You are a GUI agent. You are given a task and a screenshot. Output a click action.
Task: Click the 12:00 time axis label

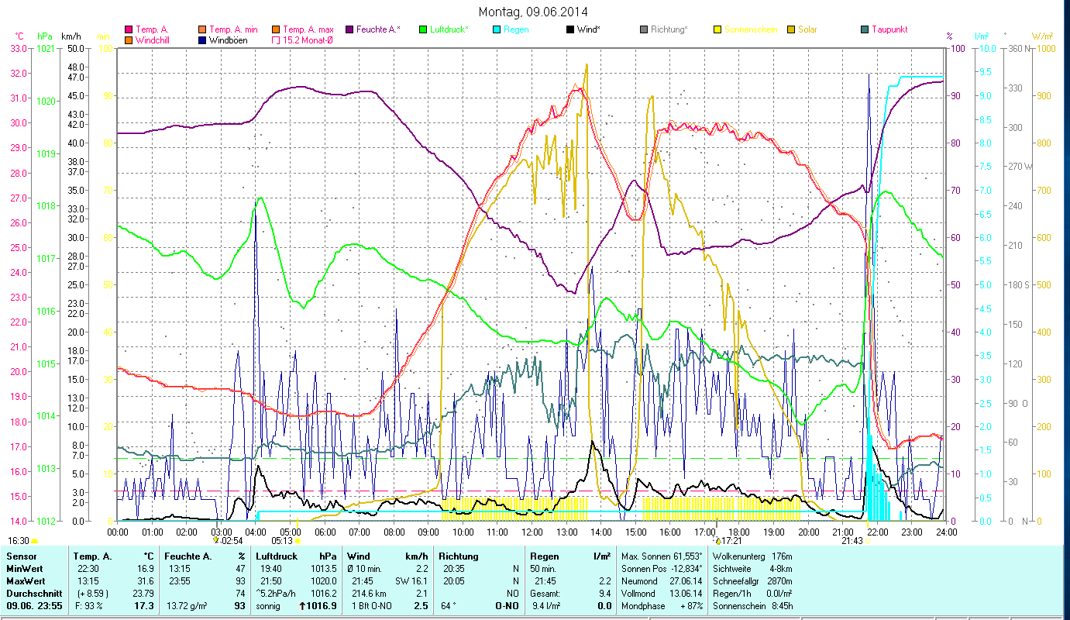(x=532, y=532)
